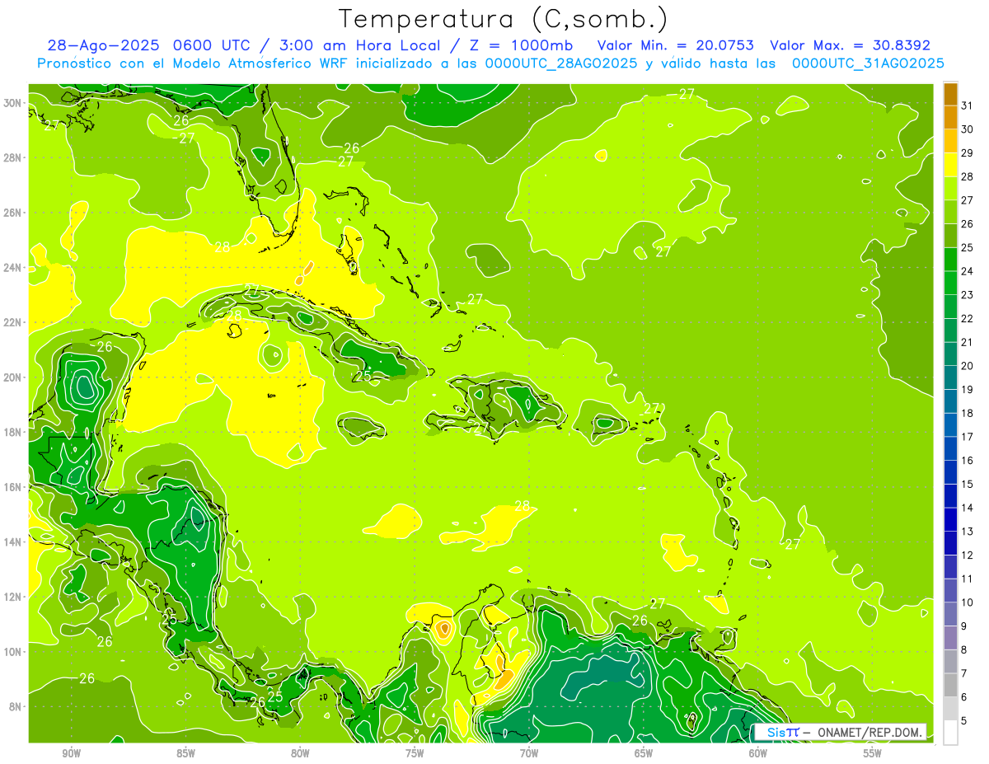989x764 pixels.
Task: Click the legend swatch between 24 and 25
Action: coord(950,260)
